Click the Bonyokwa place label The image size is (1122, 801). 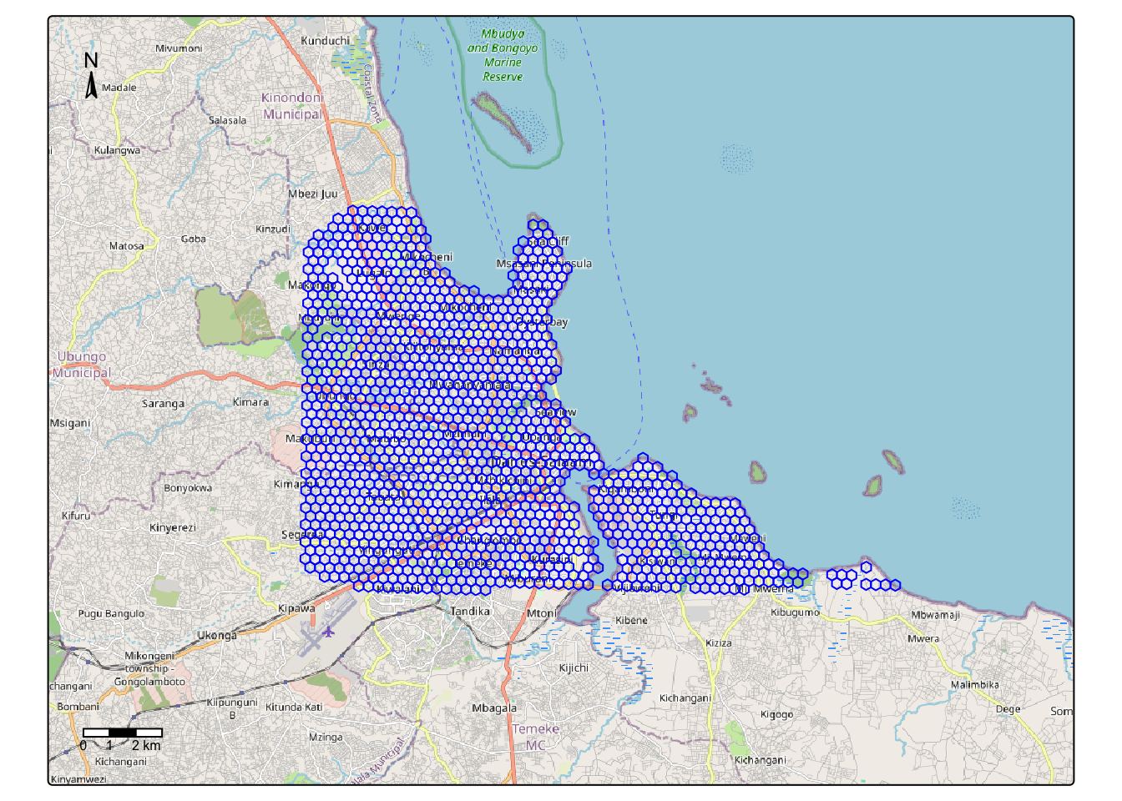click(188, 488)
